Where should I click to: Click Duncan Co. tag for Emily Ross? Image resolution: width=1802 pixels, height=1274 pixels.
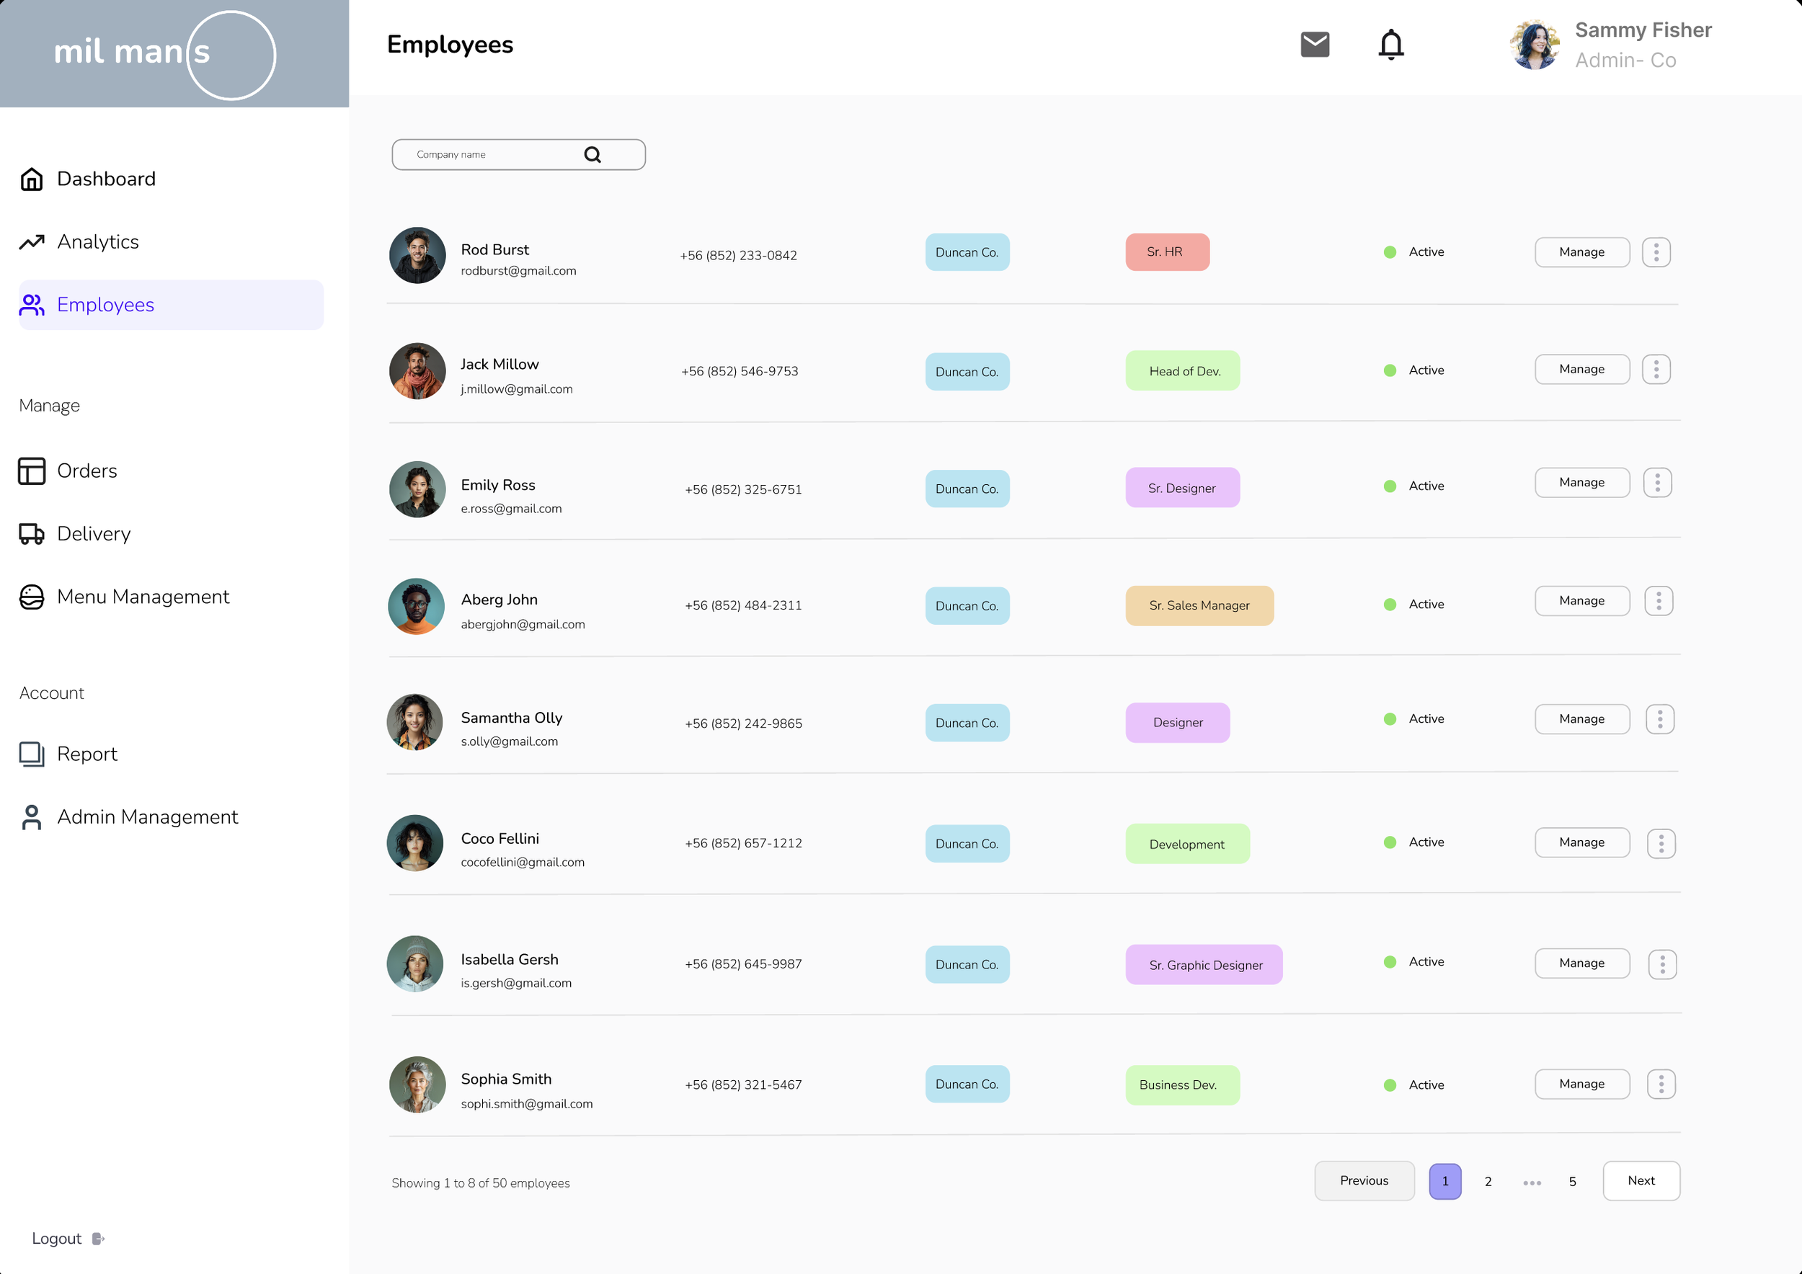(967, 489)
